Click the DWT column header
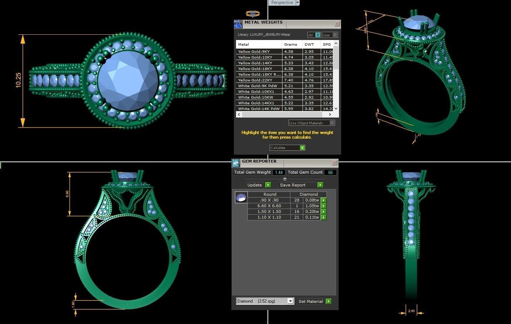 (x=311, y=44)
